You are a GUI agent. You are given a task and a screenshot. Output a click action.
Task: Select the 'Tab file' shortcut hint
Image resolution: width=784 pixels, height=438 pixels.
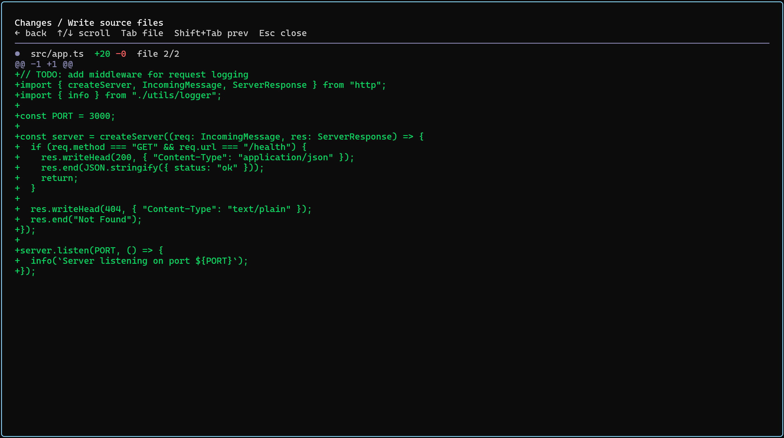pyautogui.click(x=142, y=33)
